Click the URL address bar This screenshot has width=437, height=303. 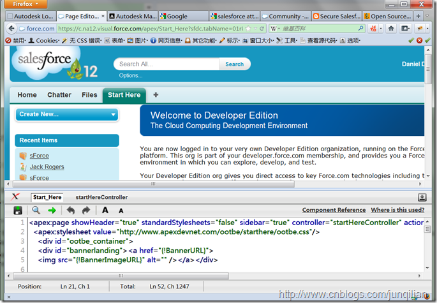[x=151, y=29]
